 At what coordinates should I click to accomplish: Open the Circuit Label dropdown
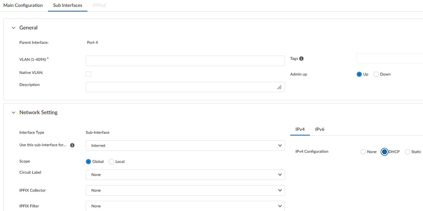[x=185, y=175]
